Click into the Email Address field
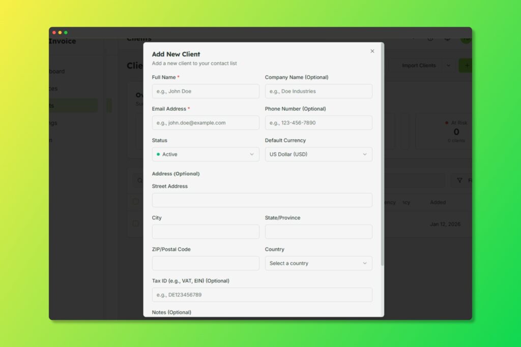 point(206,123)
